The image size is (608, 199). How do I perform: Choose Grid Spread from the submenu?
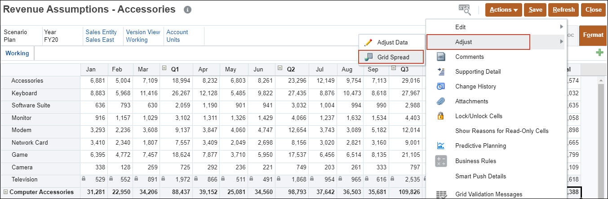(x=391, y=57)
